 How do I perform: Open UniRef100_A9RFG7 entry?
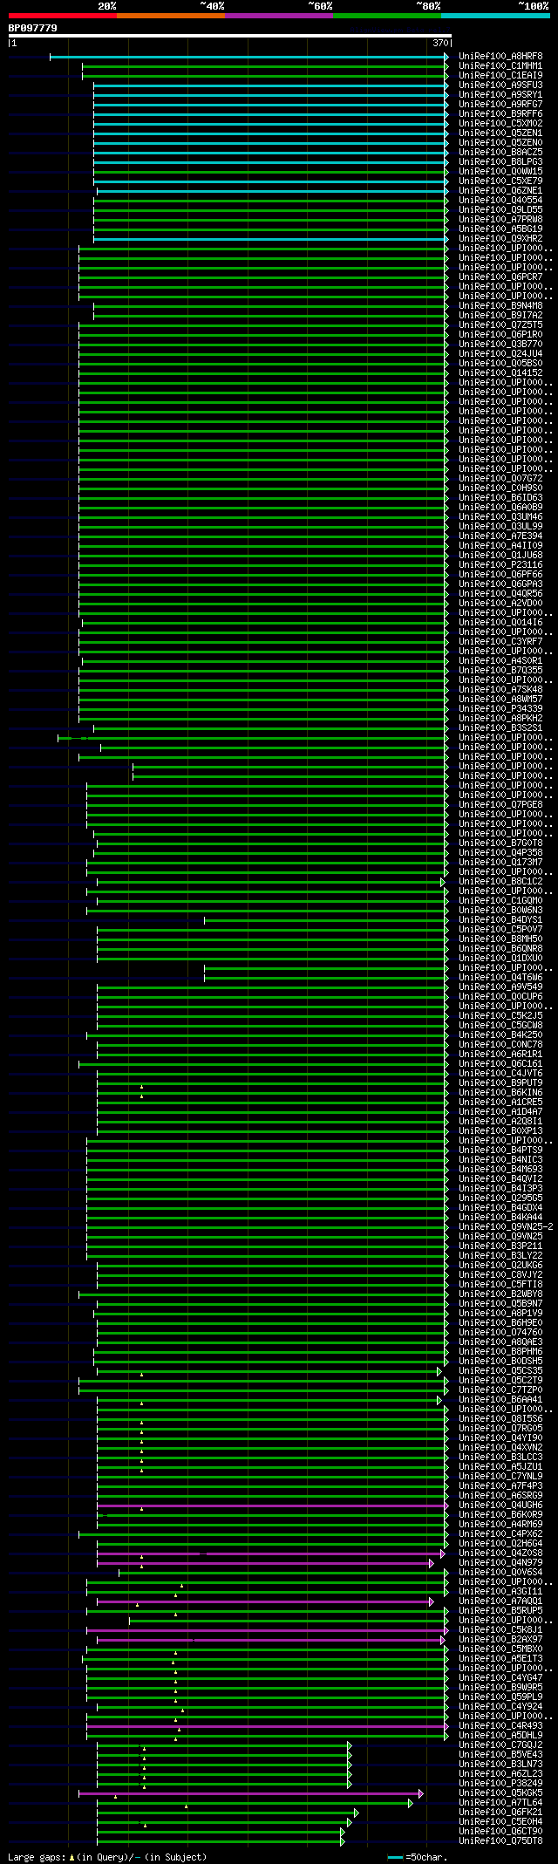pos(500,105)
